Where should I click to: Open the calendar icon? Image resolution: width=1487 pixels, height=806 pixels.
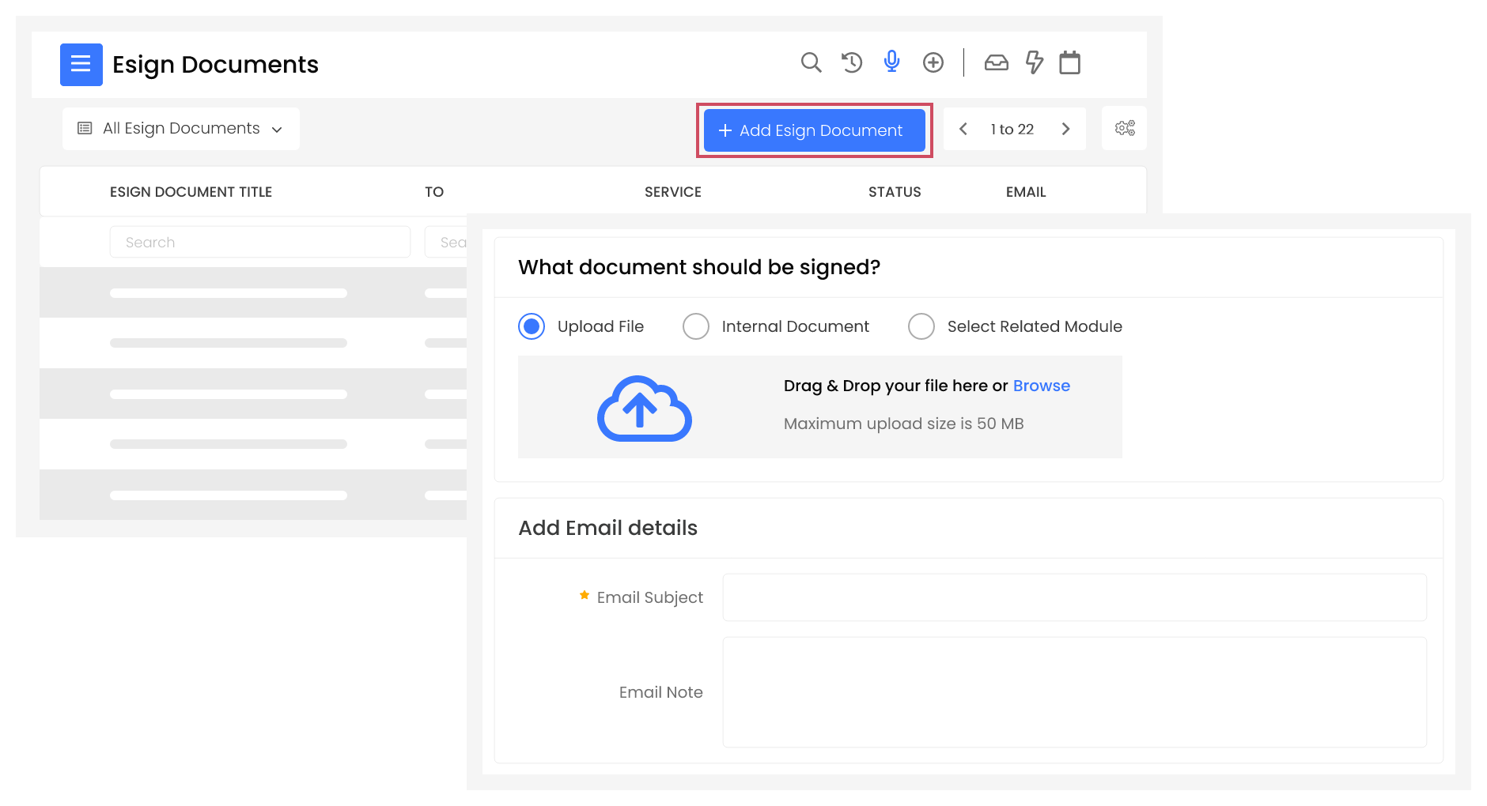coord(1069,62)
